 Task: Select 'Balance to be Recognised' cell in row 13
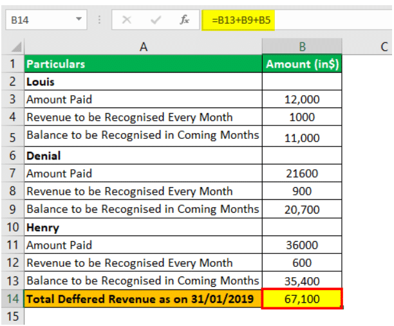tap(143, 280)
